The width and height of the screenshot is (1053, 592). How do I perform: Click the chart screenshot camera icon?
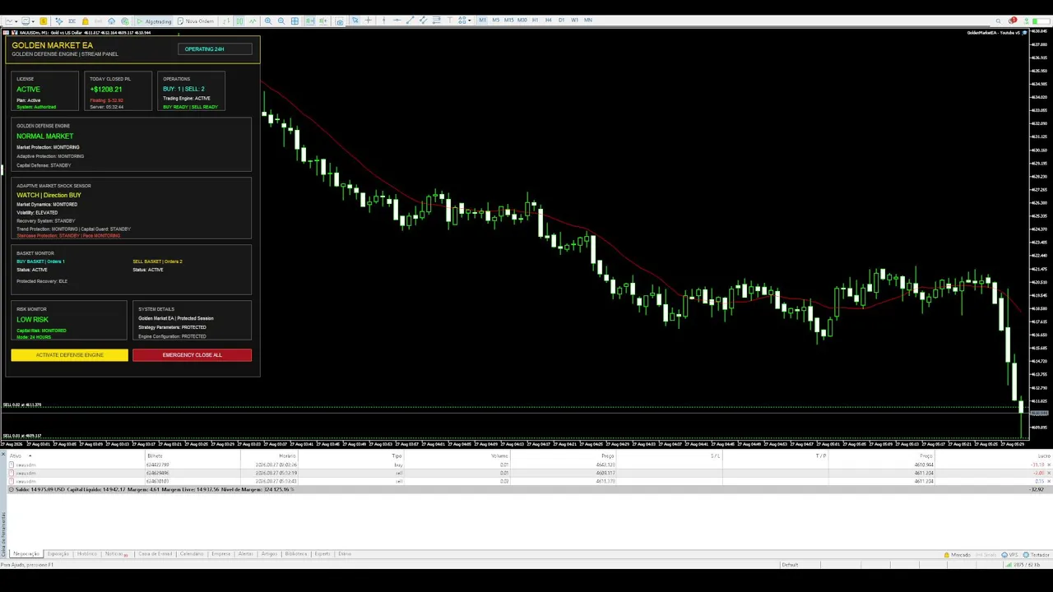pos(339,21)
